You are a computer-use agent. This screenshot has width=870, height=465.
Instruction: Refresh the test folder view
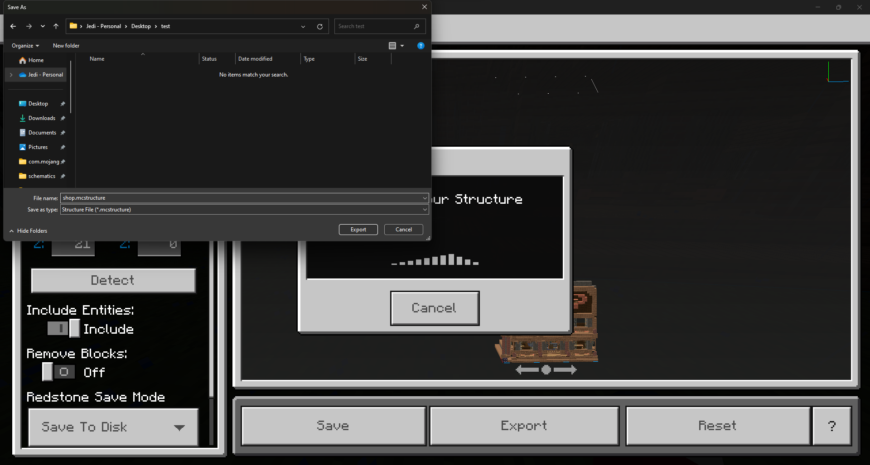coord(320,26)
